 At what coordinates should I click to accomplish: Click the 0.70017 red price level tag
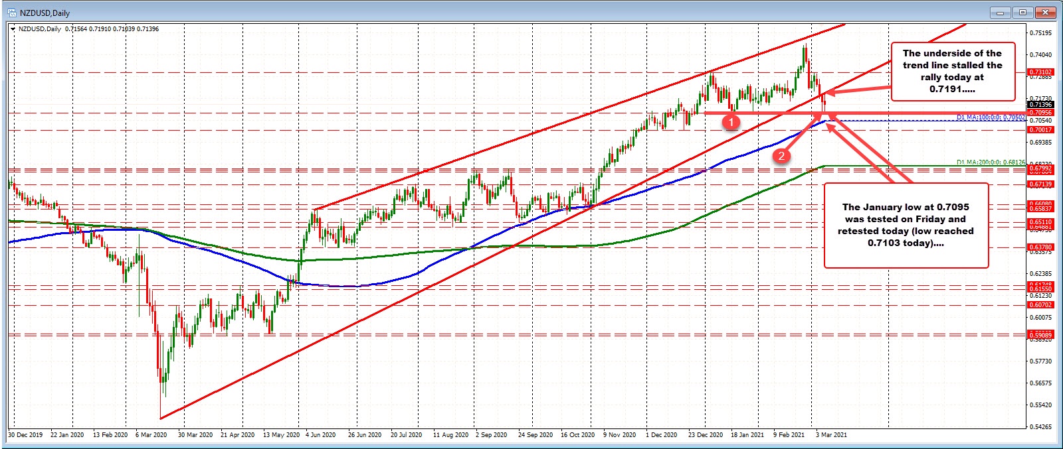(x=1040, y=130)
